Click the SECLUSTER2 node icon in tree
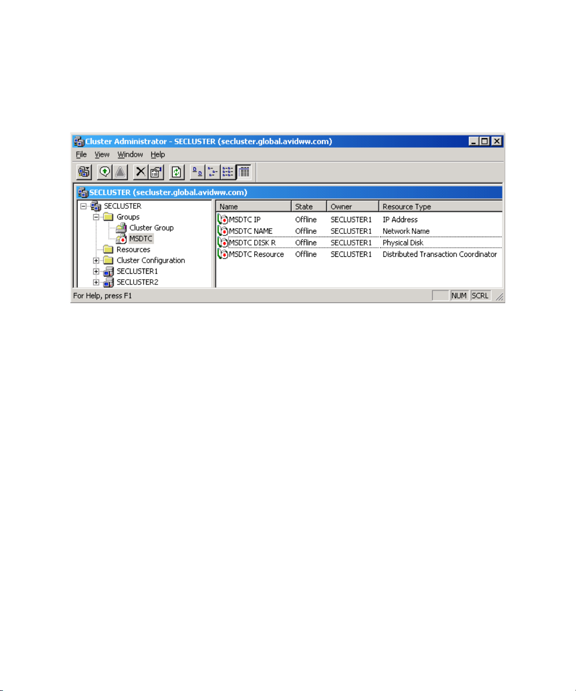This screenshot has width=576, height=691. point(108,282)
